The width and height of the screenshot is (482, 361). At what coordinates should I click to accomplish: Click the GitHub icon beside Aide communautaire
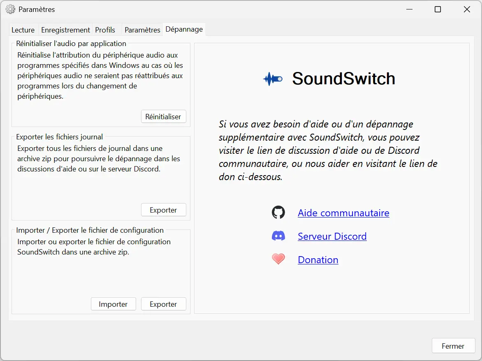(x=278, y=212)
